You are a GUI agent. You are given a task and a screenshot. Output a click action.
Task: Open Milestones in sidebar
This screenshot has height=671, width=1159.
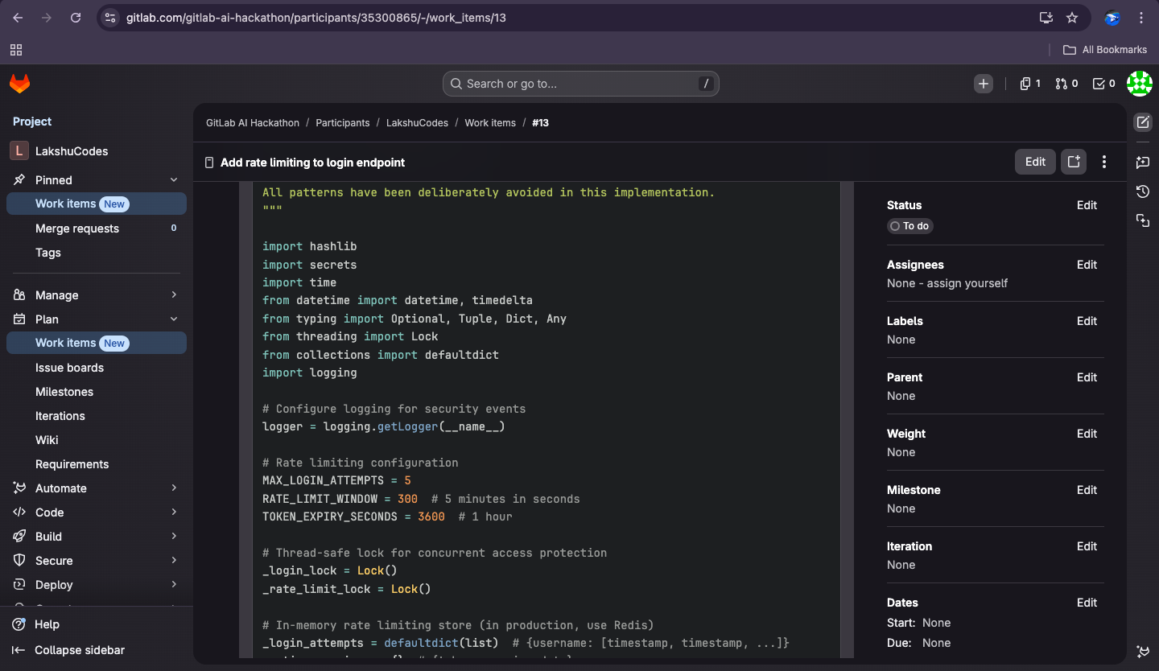pos(97,392)
